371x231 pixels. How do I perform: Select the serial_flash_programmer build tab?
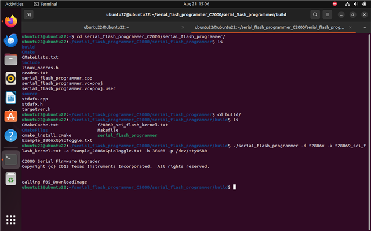tap(269, 27)
